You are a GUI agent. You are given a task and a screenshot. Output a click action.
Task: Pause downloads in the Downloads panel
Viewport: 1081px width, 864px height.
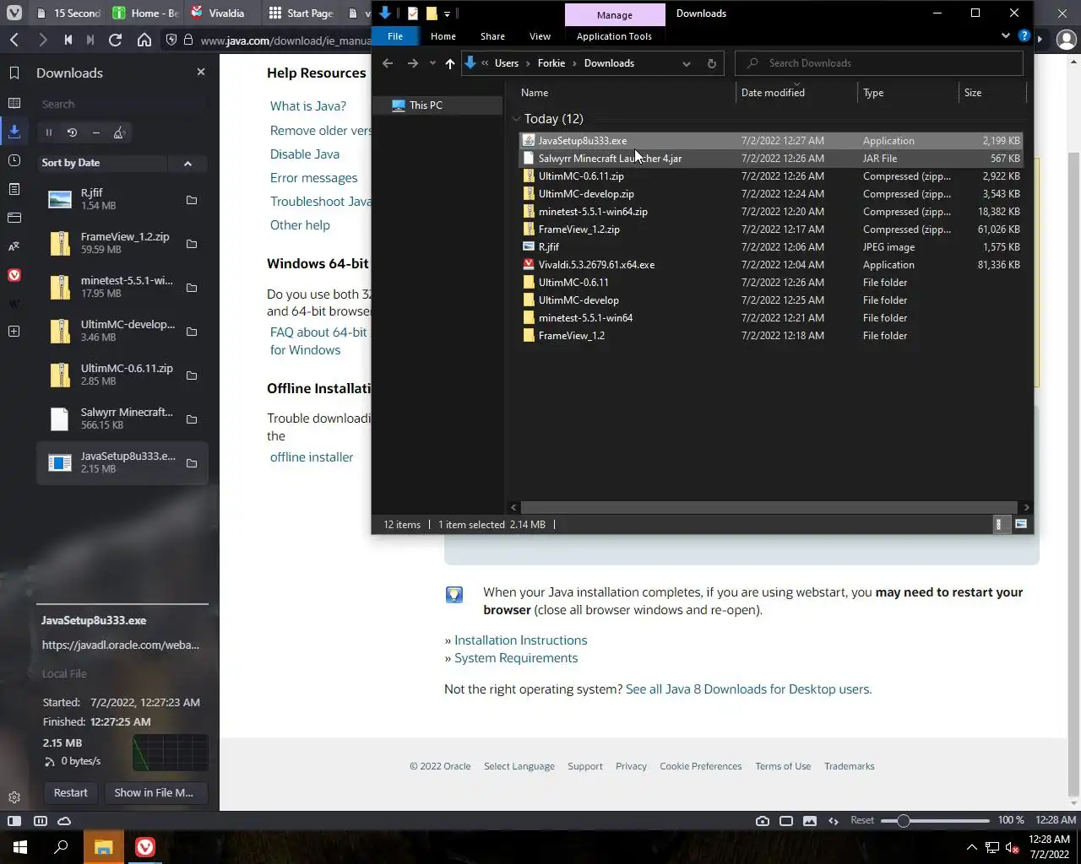48,132
